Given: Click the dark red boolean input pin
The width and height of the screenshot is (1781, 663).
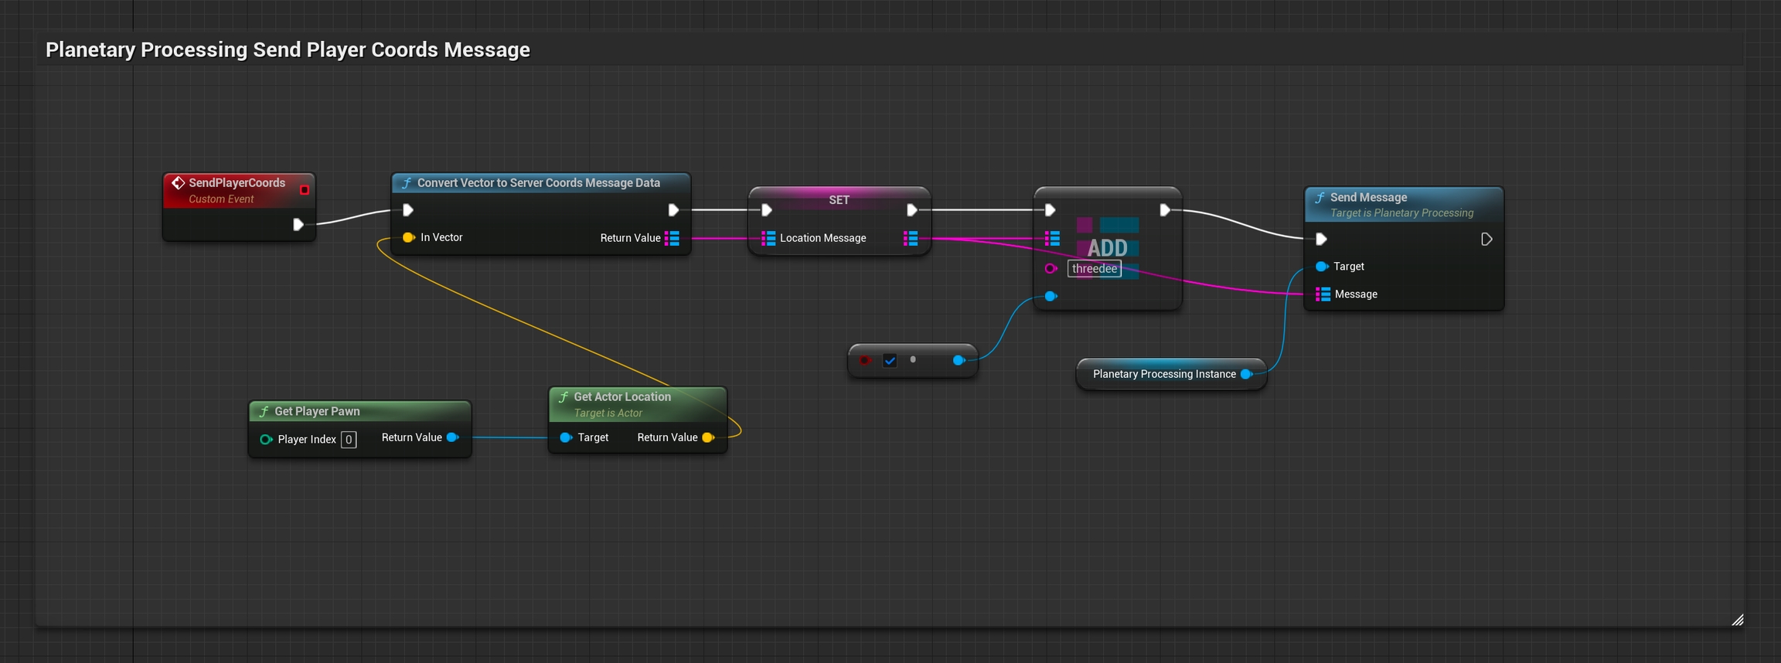Looking at the screenshot, I should (865, 360).
